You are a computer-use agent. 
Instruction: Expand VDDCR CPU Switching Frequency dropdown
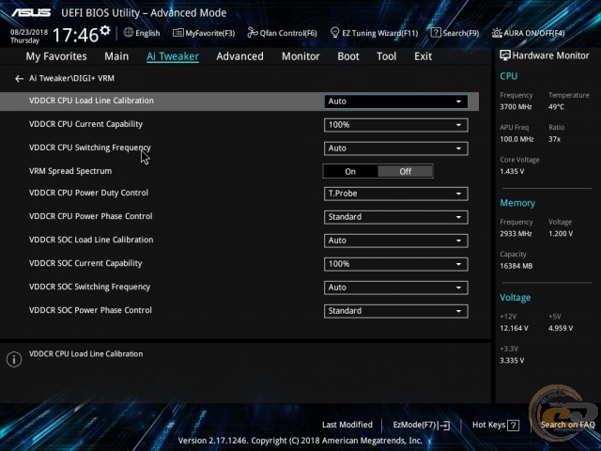coord(395,148)
